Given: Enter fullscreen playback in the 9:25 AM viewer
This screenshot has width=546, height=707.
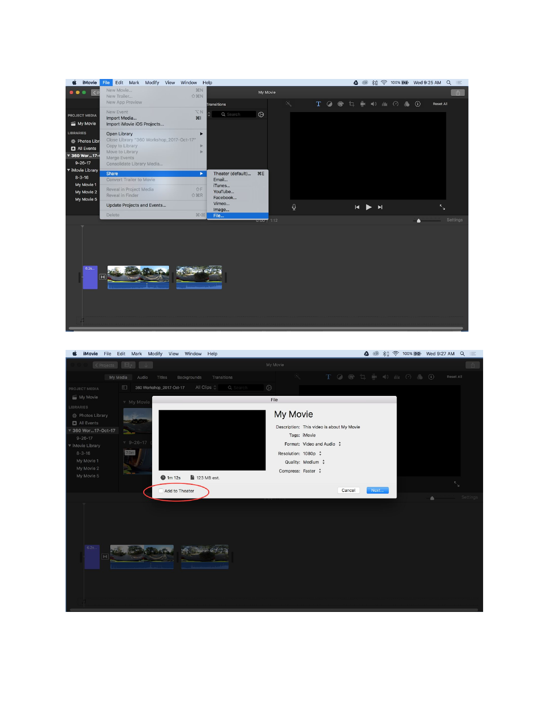Looking at the screenshot, I should point(443,207).
